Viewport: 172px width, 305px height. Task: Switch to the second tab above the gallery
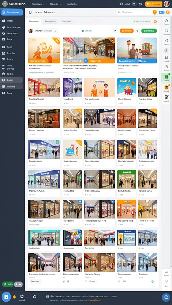pos(50,21)
